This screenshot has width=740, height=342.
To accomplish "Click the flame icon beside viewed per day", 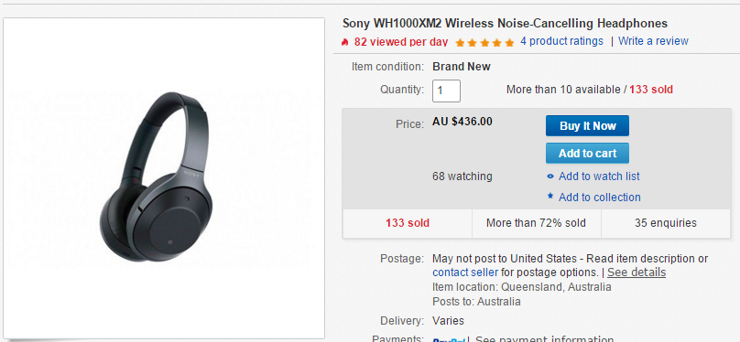I will point(344,42).
